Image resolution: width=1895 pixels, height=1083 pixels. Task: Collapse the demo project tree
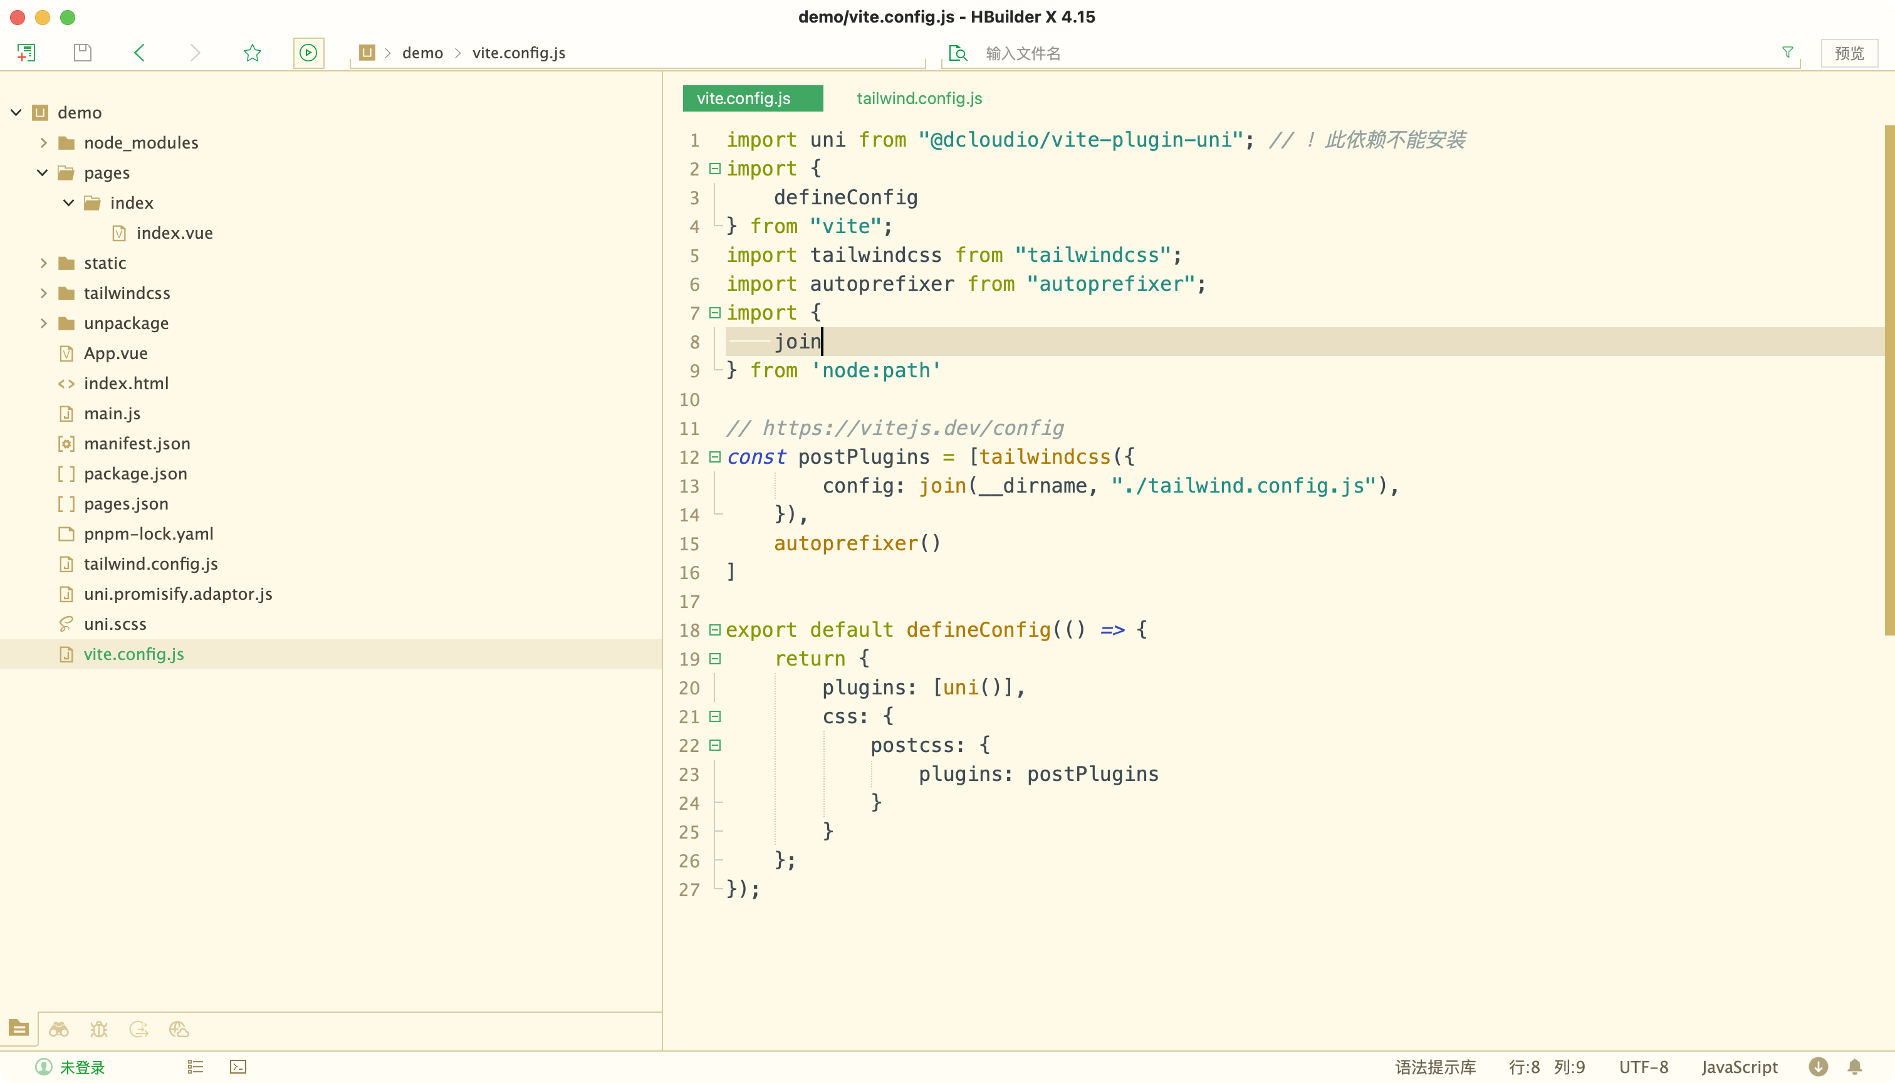[x=16, y=112]
